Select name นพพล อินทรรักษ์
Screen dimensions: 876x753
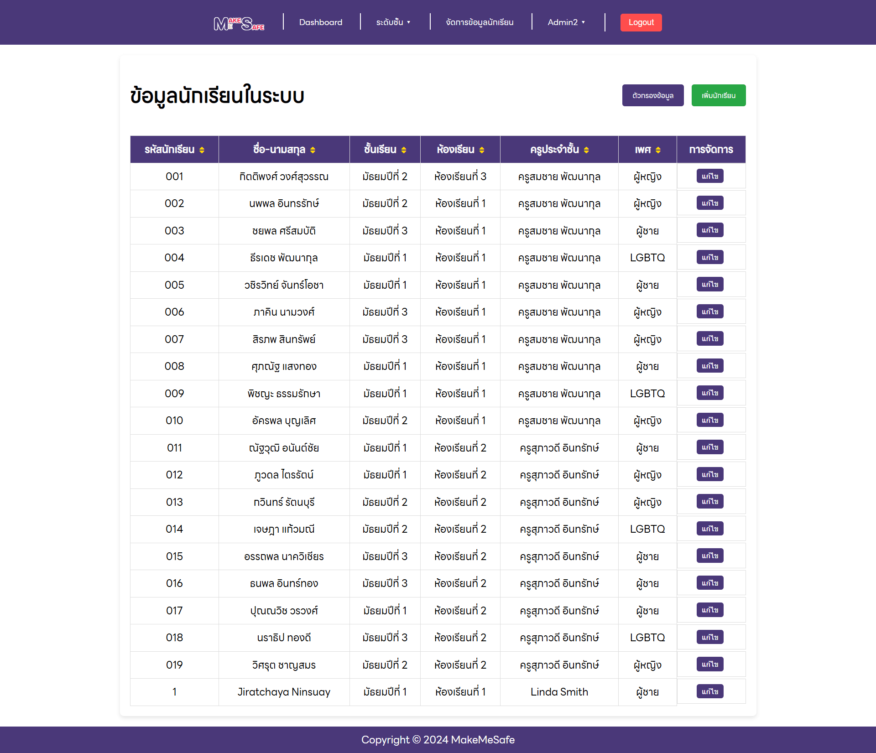(284, 203)
